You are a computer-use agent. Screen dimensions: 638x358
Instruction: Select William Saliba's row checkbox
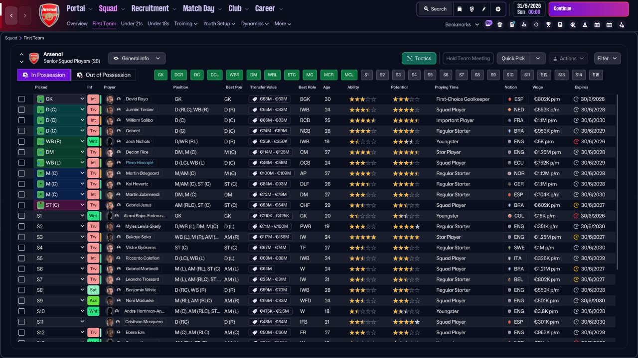pyautogui.click(x=21, y=120)
